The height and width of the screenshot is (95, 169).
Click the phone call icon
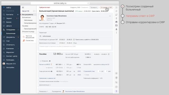pyautogui.click(x=116, y=82)
